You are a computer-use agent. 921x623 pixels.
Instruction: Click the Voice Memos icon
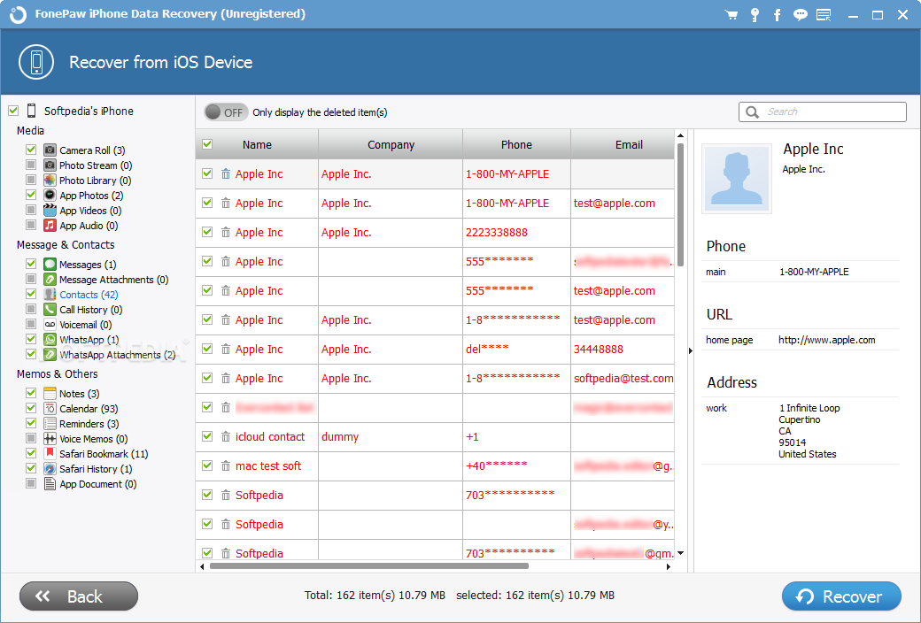click(50, 439)
